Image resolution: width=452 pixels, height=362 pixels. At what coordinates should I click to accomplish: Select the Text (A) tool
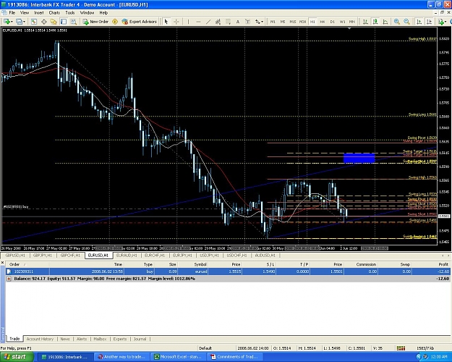point(238,22)
